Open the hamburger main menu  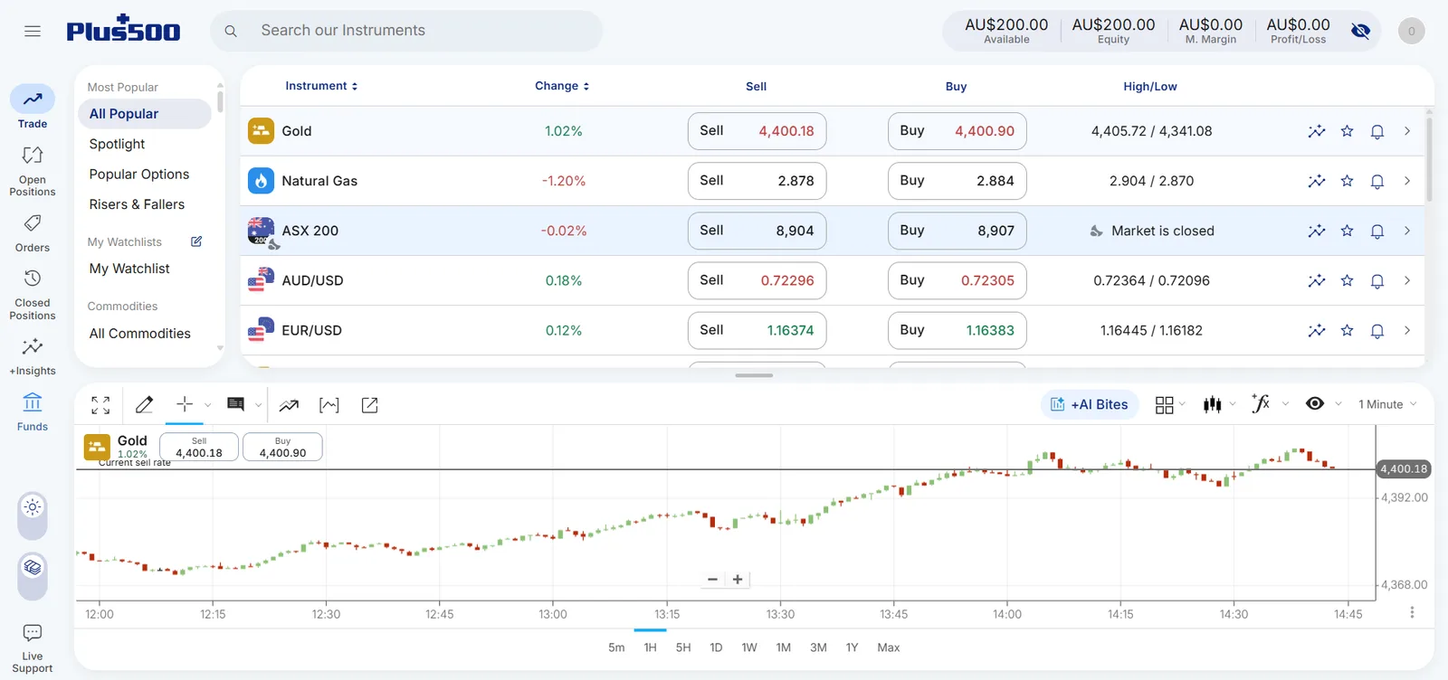coord(33,31)
